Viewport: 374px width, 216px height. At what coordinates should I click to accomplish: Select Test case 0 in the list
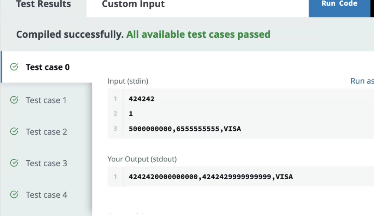click(x=48, y=67)
